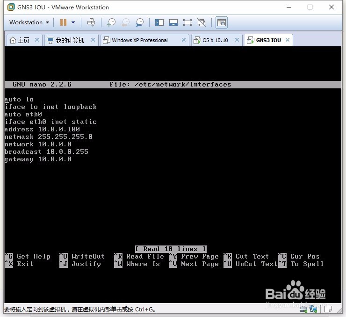Take a snapshot of the VM
The width and height of the screenshot is (346, 317).
pyautogui.click(x=111, y=22)
